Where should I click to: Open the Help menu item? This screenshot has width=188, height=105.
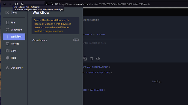(x=14, y=58)
